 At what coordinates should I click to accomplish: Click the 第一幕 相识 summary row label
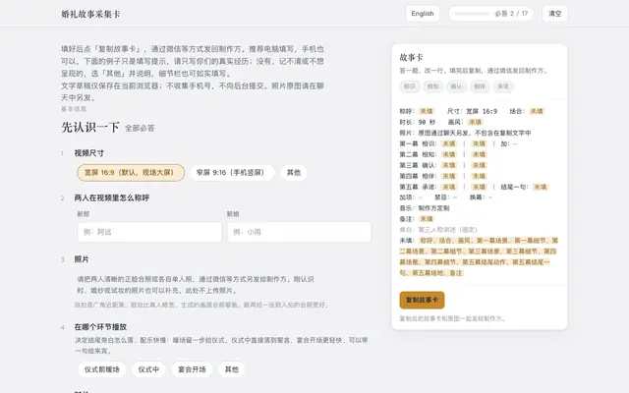(419, 143)
